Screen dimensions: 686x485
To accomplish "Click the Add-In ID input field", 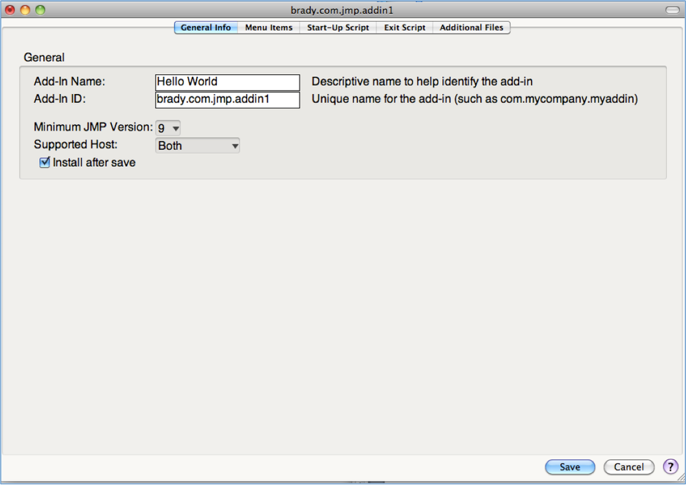I will coord(227,100).
